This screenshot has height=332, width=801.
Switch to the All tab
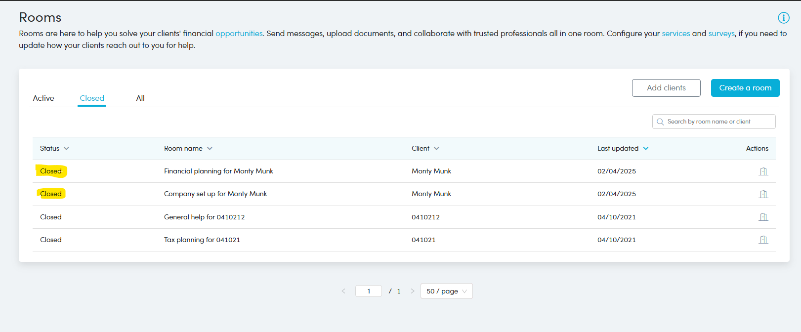click(x=140, y=98)
